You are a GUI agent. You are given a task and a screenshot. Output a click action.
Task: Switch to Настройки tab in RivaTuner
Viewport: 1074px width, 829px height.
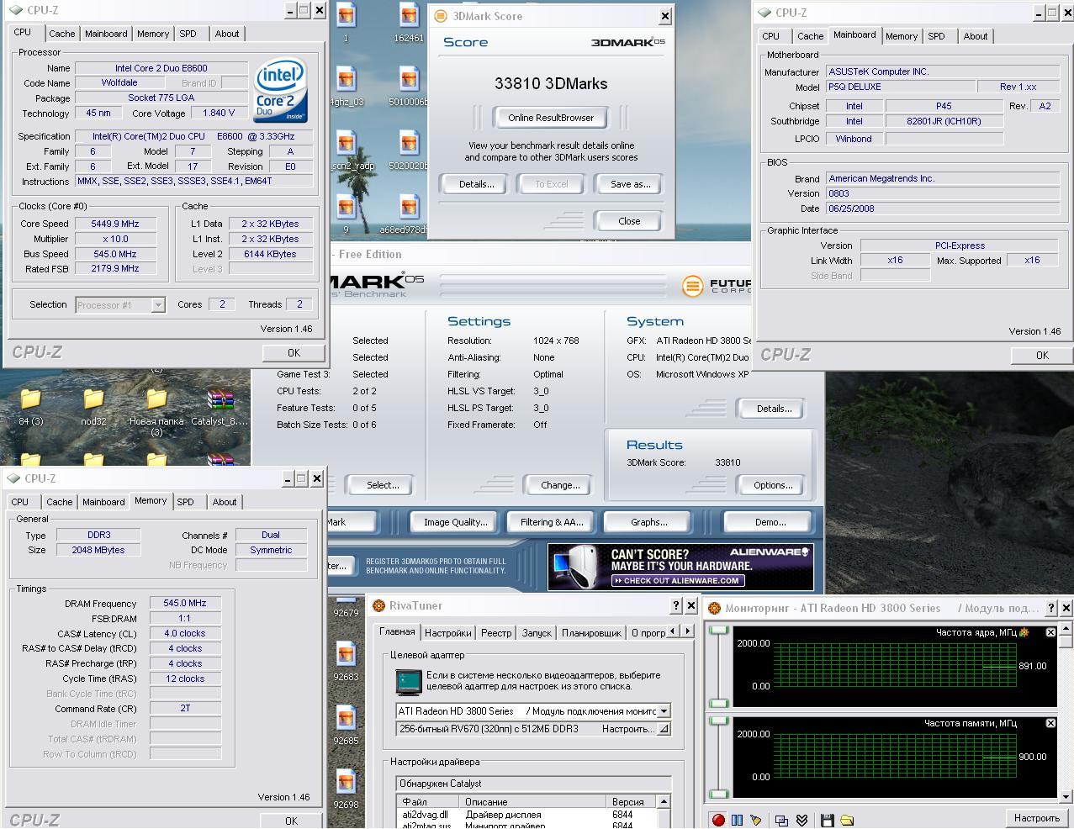tap(447, 632)
